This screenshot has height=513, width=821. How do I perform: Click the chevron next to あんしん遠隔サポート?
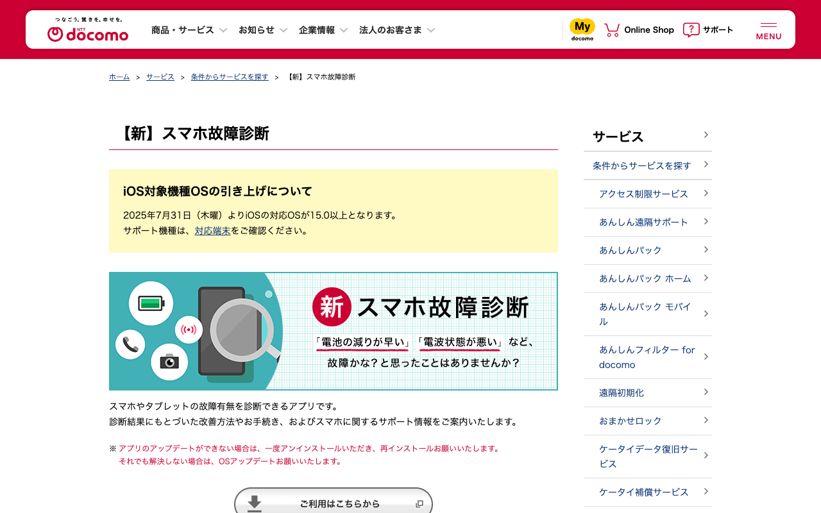pyautogui.click(x=706, y=221)
